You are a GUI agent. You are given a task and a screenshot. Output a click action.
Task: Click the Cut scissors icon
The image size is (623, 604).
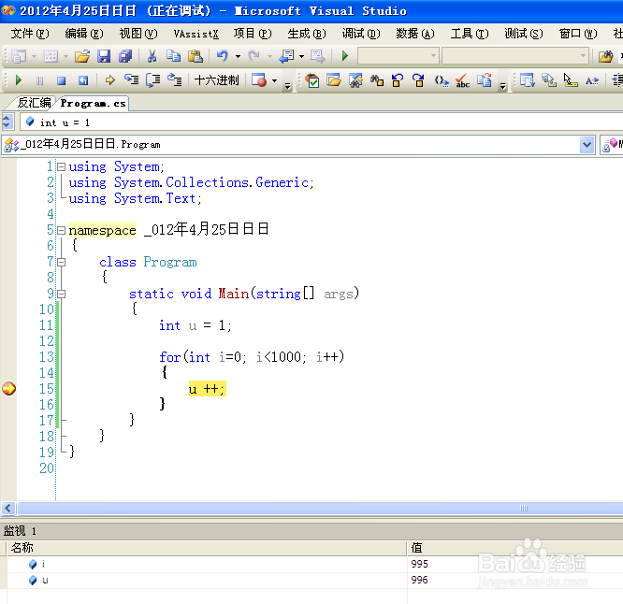click(152, 56)
